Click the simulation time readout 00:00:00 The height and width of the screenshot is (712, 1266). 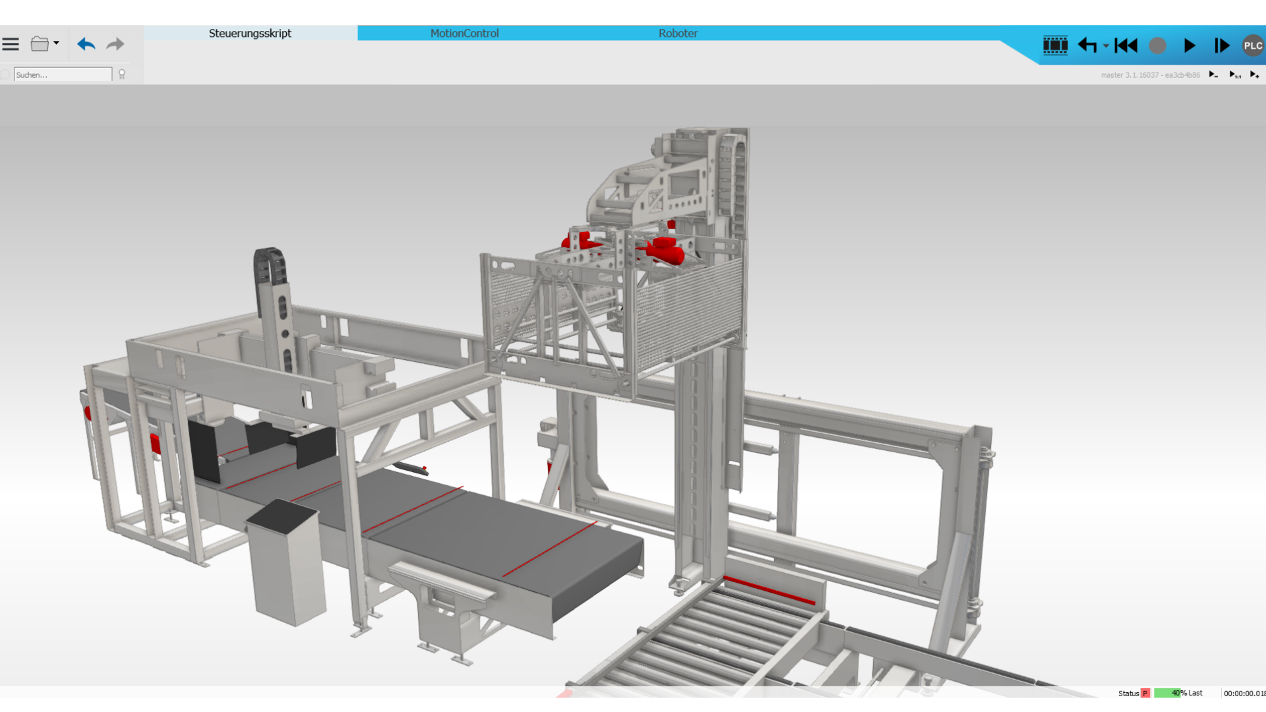[1244, 693]
